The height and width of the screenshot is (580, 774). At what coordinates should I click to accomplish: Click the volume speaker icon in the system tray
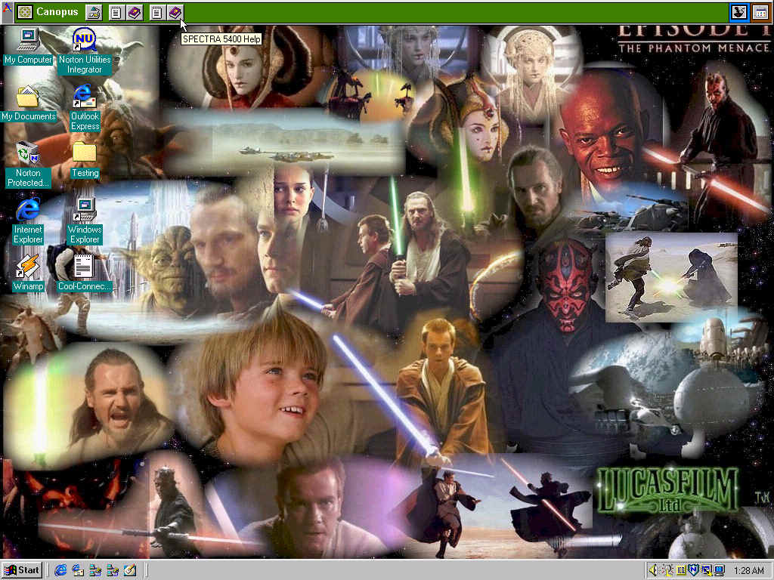coord(652,570)
